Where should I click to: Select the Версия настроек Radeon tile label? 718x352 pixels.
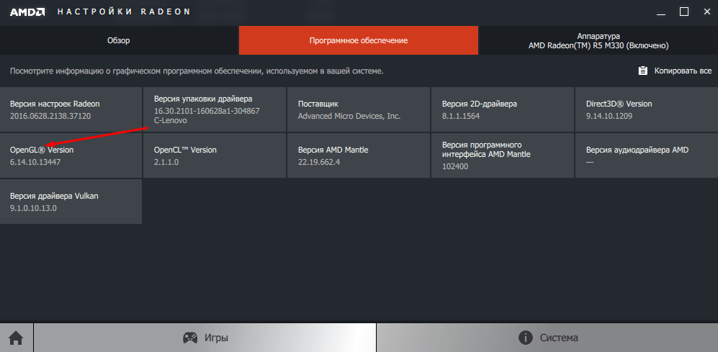[x=55, y=104]
